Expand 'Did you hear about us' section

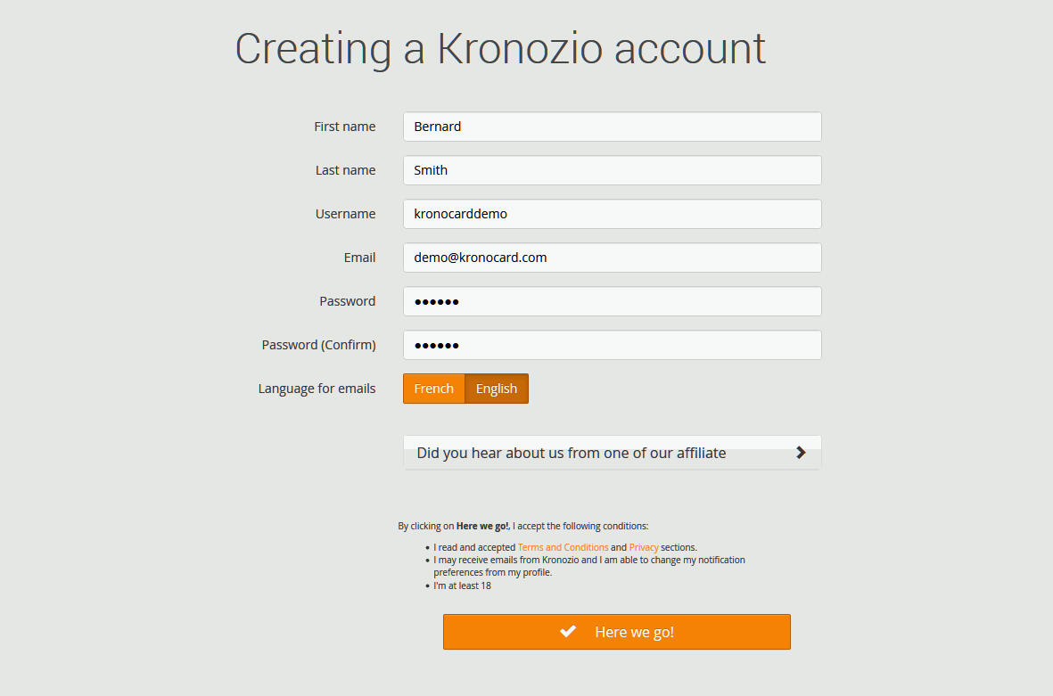point(612,453)
